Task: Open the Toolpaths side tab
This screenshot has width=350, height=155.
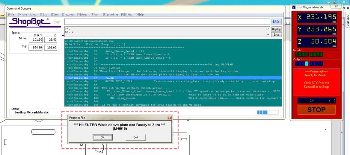Action: pos(348,20)
